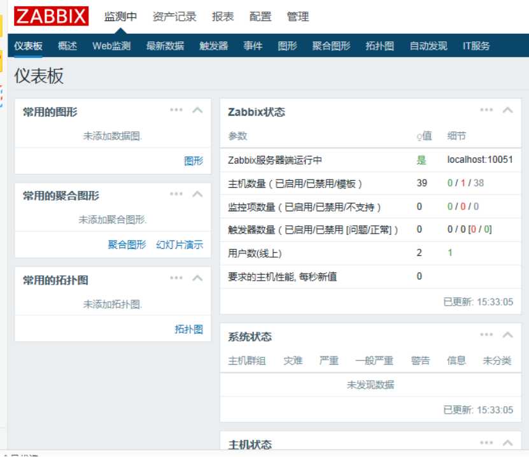Open the 幻灯片演示 link
The image size is (529, 457).
coord(180,244)
